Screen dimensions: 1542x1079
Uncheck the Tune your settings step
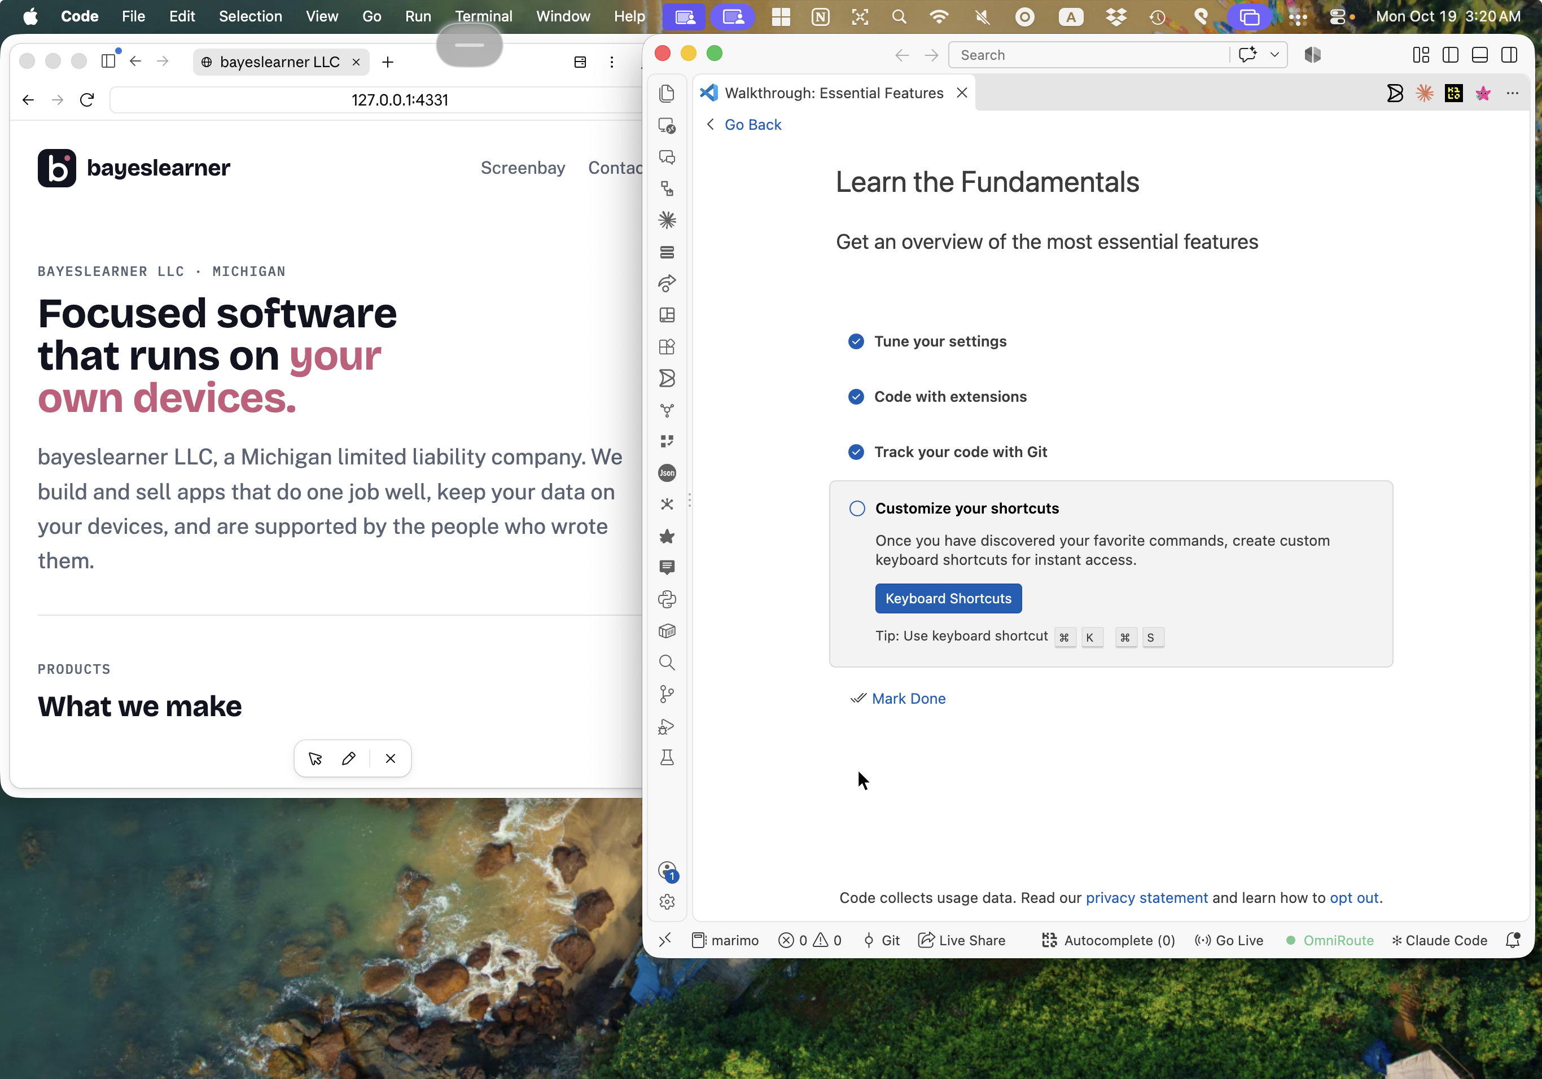[x=856, y=342]
